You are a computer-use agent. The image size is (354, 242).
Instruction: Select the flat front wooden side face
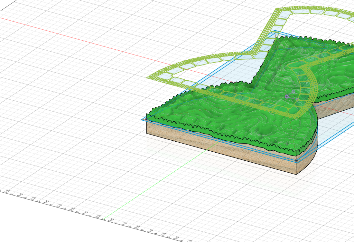221,147
